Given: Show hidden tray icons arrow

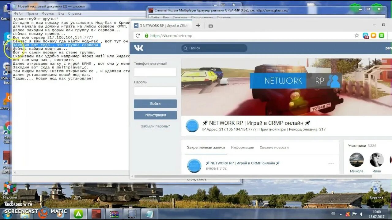Looking at the screenshot, I should click(x=341, y=214).
